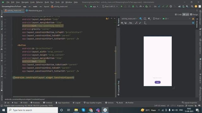Open the code warnings indicator
This screenshot has height=113, width=202.
[107, 19]
